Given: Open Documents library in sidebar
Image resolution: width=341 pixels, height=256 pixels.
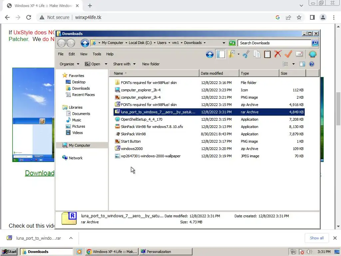Looking at the screenshot, I should (x=78, y=114).
